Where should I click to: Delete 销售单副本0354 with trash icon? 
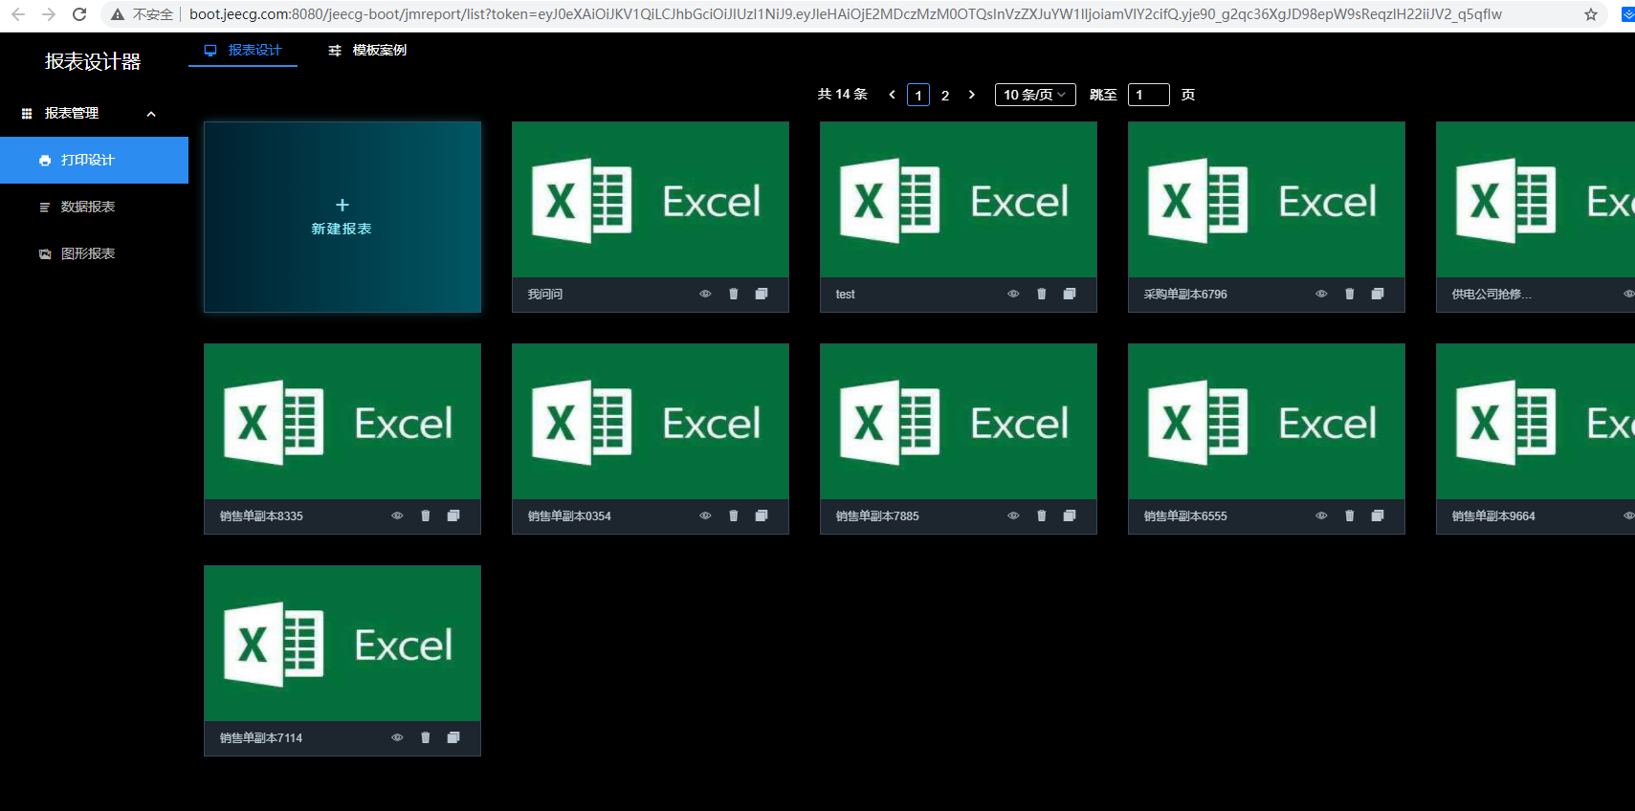point(734,515)
